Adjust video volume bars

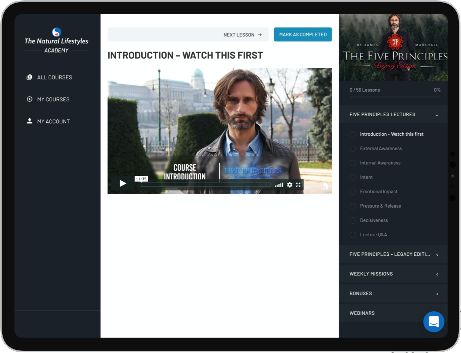pos(279,185)
